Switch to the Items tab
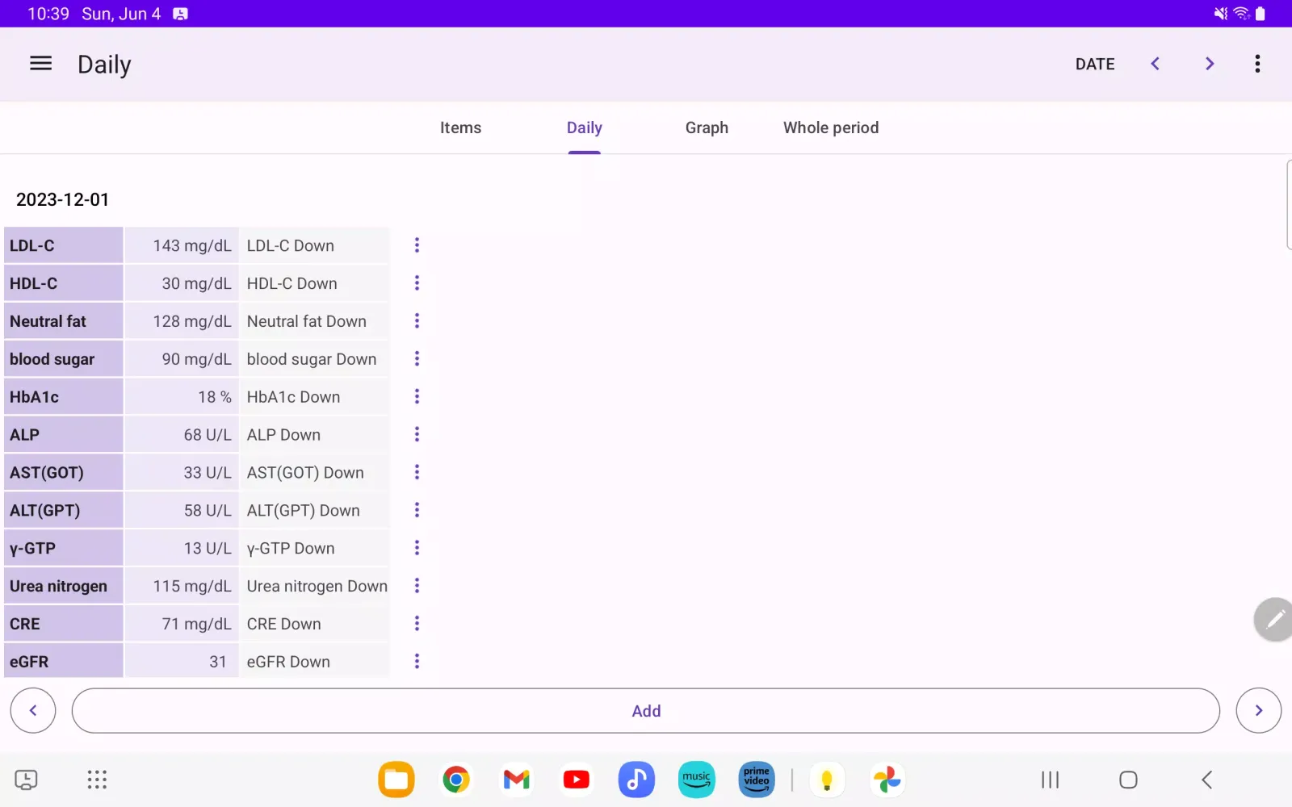The height and width of the screenshot is (807, 1292). [460, 128]
